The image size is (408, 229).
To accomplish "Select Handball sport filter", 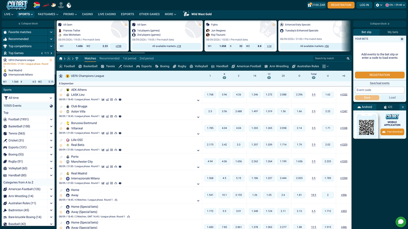I will click(x=219, y=67).
